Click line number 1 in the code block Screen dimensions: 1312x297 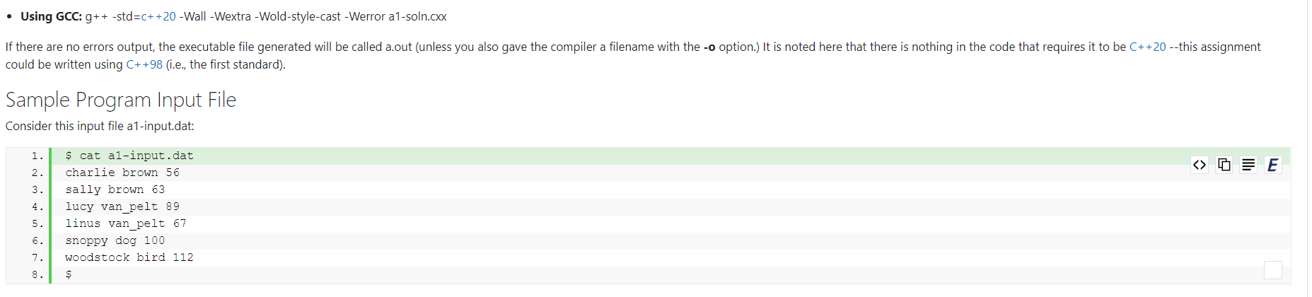click(37, 156)
